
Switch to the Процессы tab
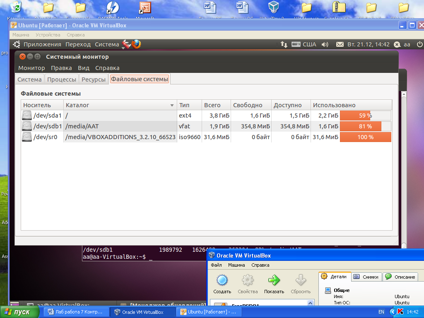point(62,79)
